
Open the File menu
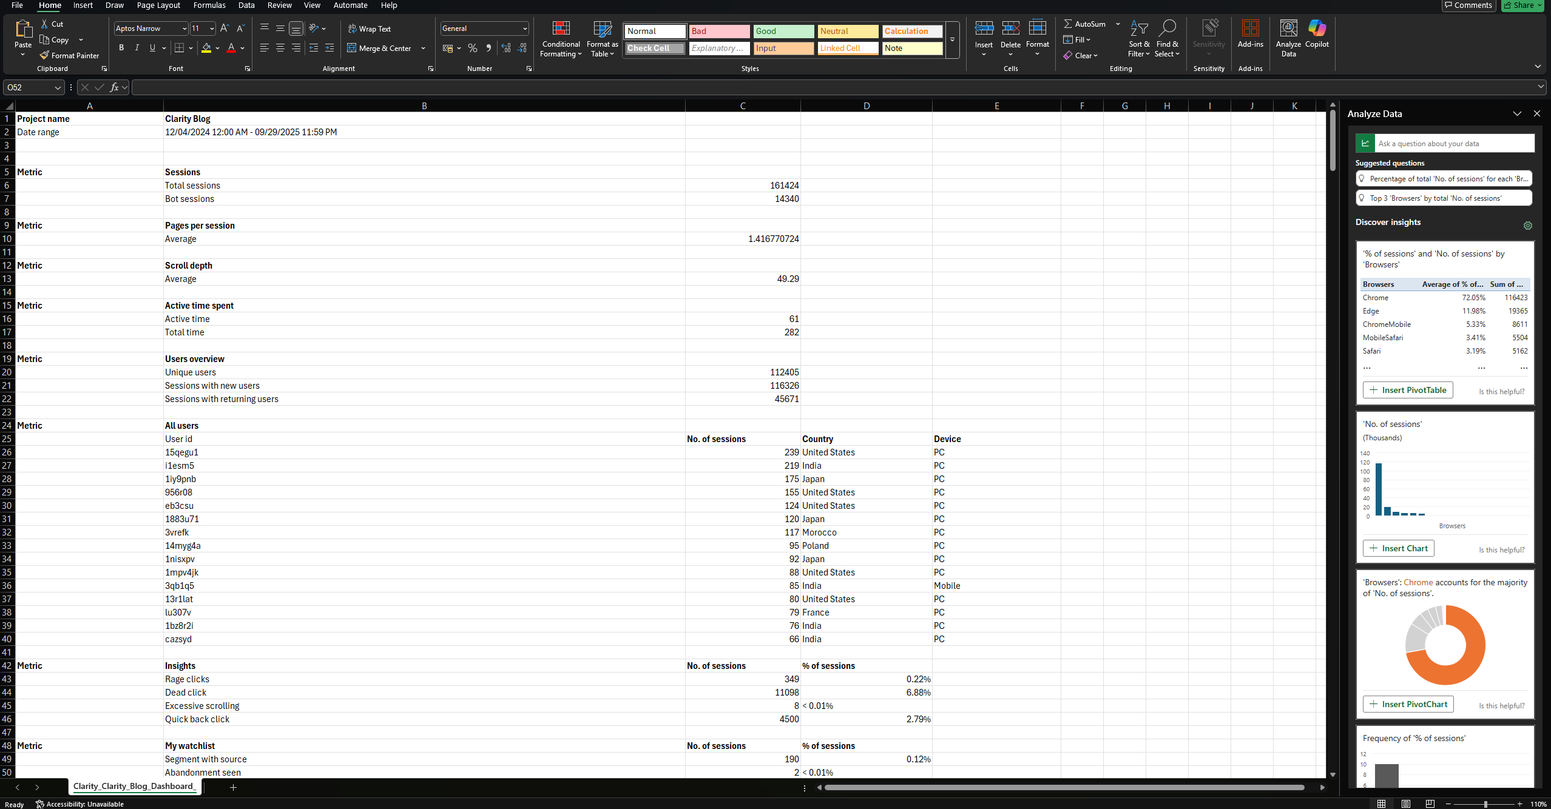(x=17, y=5)
